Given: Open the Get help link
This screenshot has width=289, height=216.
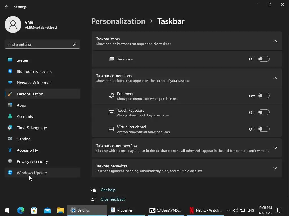Looking at the screenshot, I should pyautogui.click(x=108, y=190).
